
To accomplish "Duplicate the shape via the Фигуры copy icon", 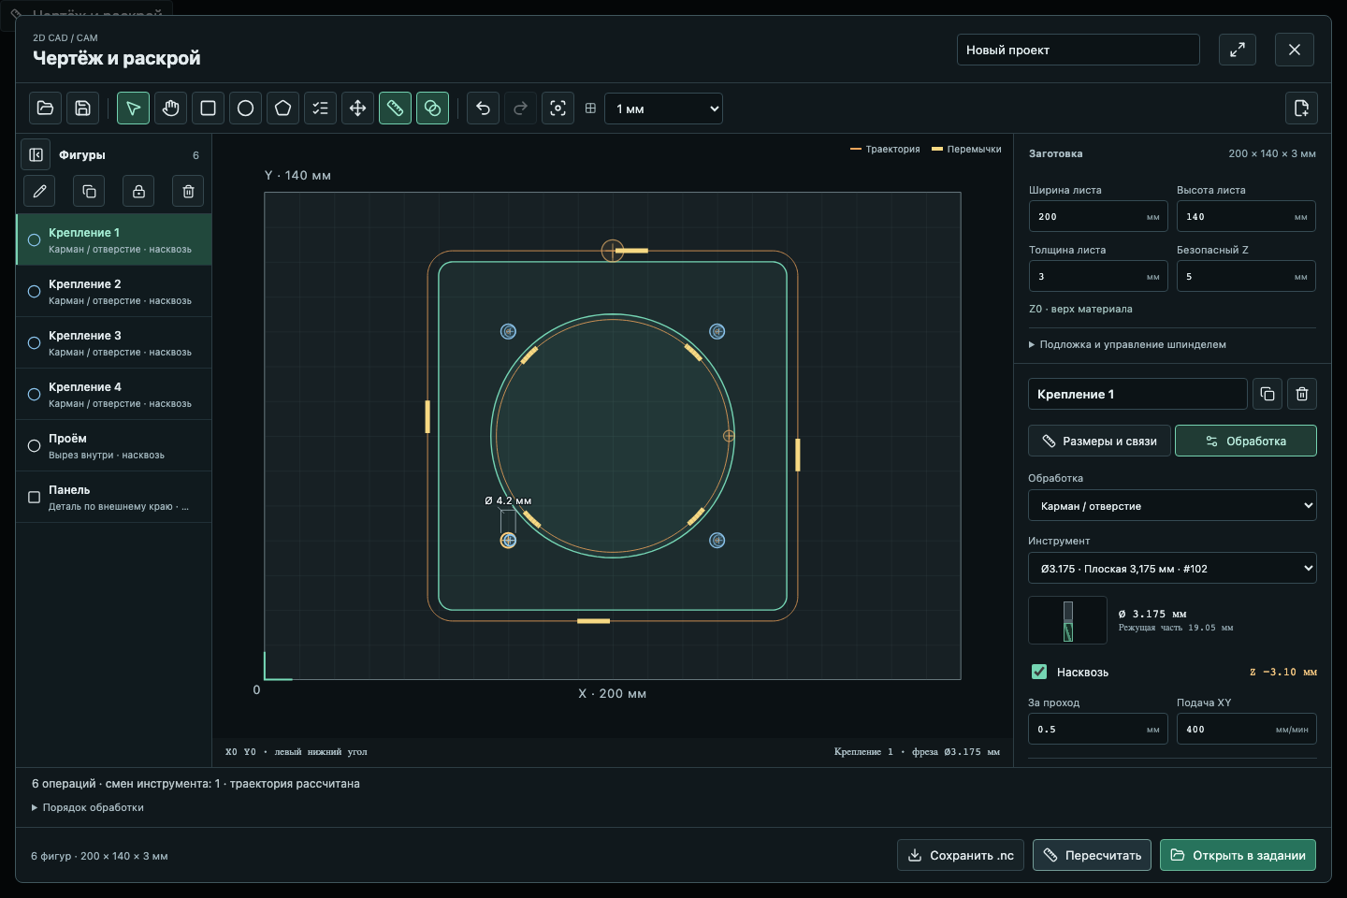I will point(89,191).
